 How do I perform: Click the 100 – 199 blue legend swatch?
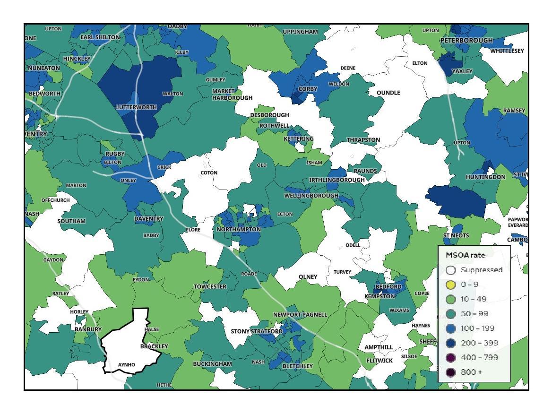[450, 328]
